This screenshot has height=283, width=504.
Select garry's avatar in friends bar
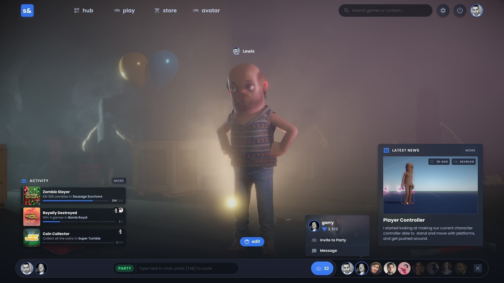click(x=361, y=268)
